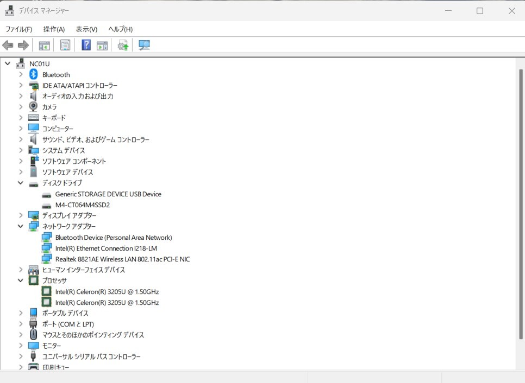Image resolution: width=525 pixels, height=383 pixels.
Task: Click the Forward arrow toolbar icon
Action: [23, 45]
